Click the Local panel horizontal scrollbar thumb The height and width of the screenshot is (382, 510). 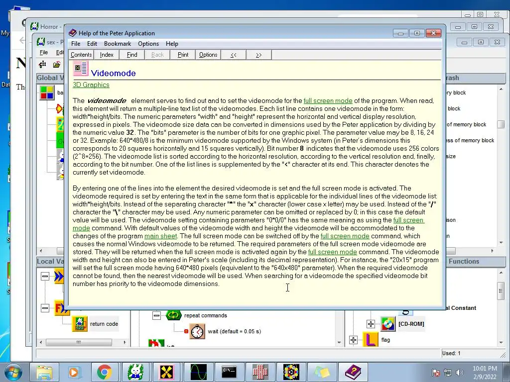coord(79,342)
